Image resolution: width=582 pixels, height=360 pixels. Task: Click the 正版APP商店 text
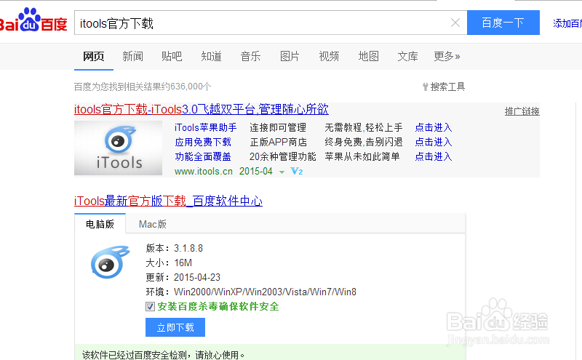pyautogui.click(x=279, y=142)
